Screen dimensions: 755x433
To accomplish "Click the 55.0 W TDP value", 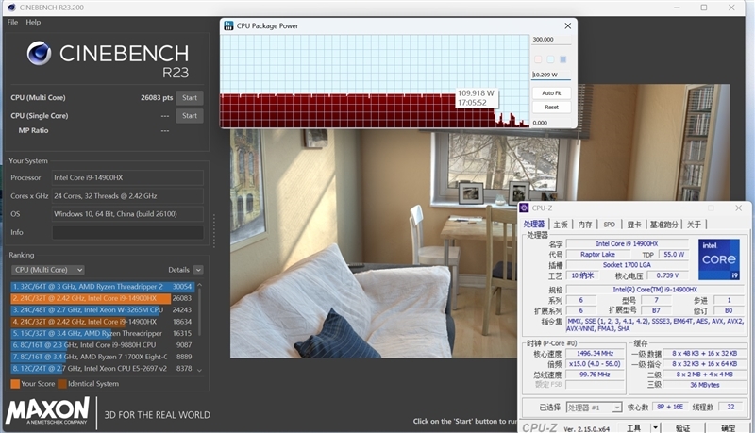I will pos(674,255).
